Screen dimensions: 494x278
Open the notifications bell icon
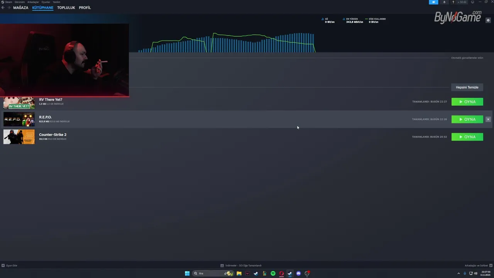coord(444,2)
